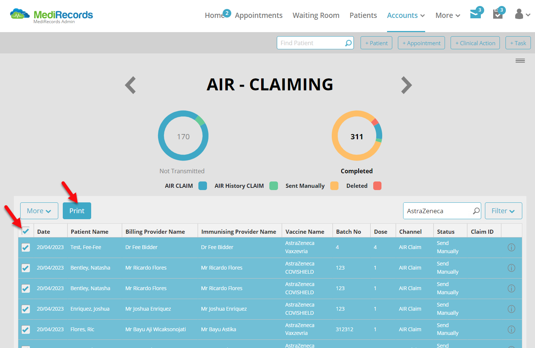This screenshot has height=348, width=535.
Task: Go to previous dashboard with left arrow
Action: click(x=130, y=85)
